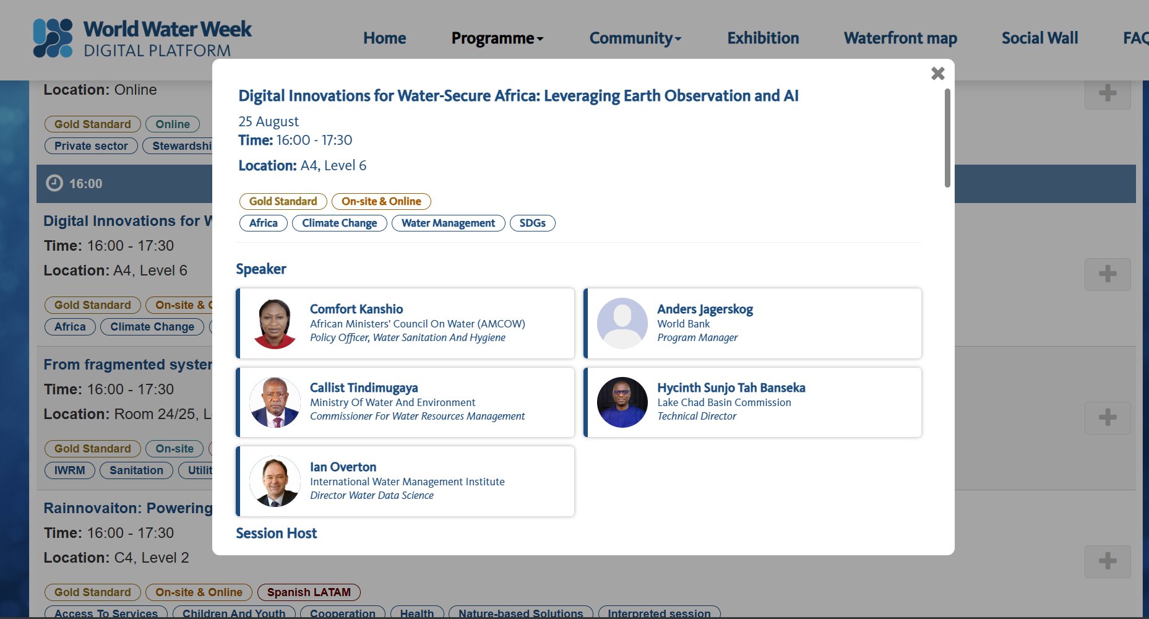
Task: Open the Social Wall page
Action: click(x=1039, y=38)
